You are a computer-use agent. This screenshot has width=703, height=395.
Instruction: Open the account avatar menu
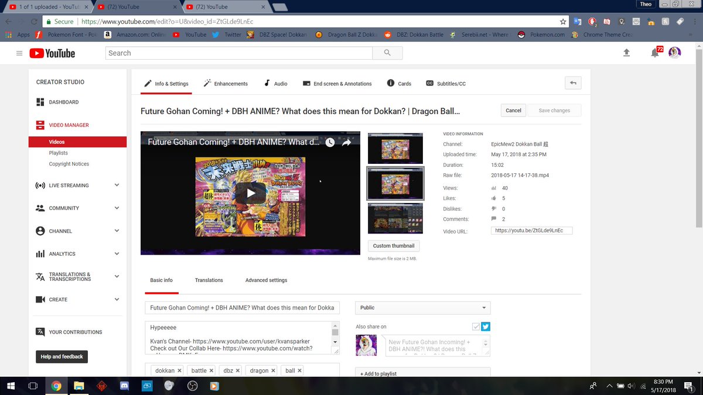675,53
